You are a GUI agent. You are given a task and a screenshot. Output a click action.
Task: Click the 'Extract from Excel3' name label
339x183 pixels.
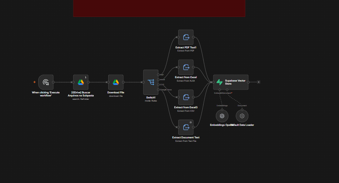(x=186, y=107)
